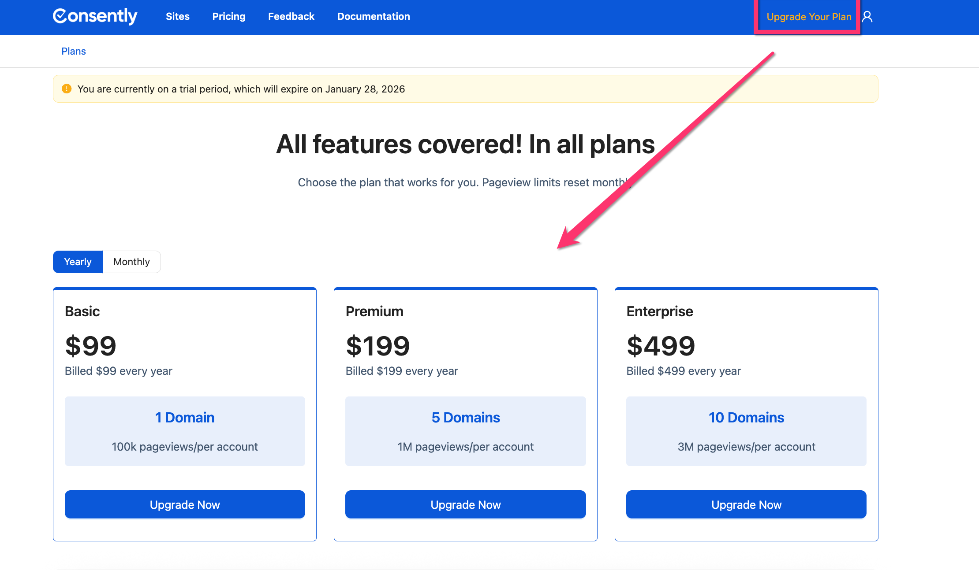
Task: Switch billing to Monthly
Action: point(131,262)
